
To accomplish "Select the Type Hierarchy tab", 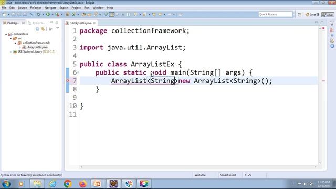I will pos(36,23).
